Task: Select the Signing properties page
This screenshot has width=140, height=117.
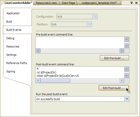Action: 11,71
